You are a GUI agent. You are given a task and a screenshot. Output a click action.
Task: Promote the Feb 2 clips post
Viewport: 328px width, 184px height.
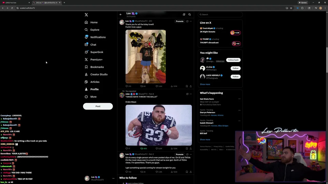pyautogui.click(x=180, y=154)
